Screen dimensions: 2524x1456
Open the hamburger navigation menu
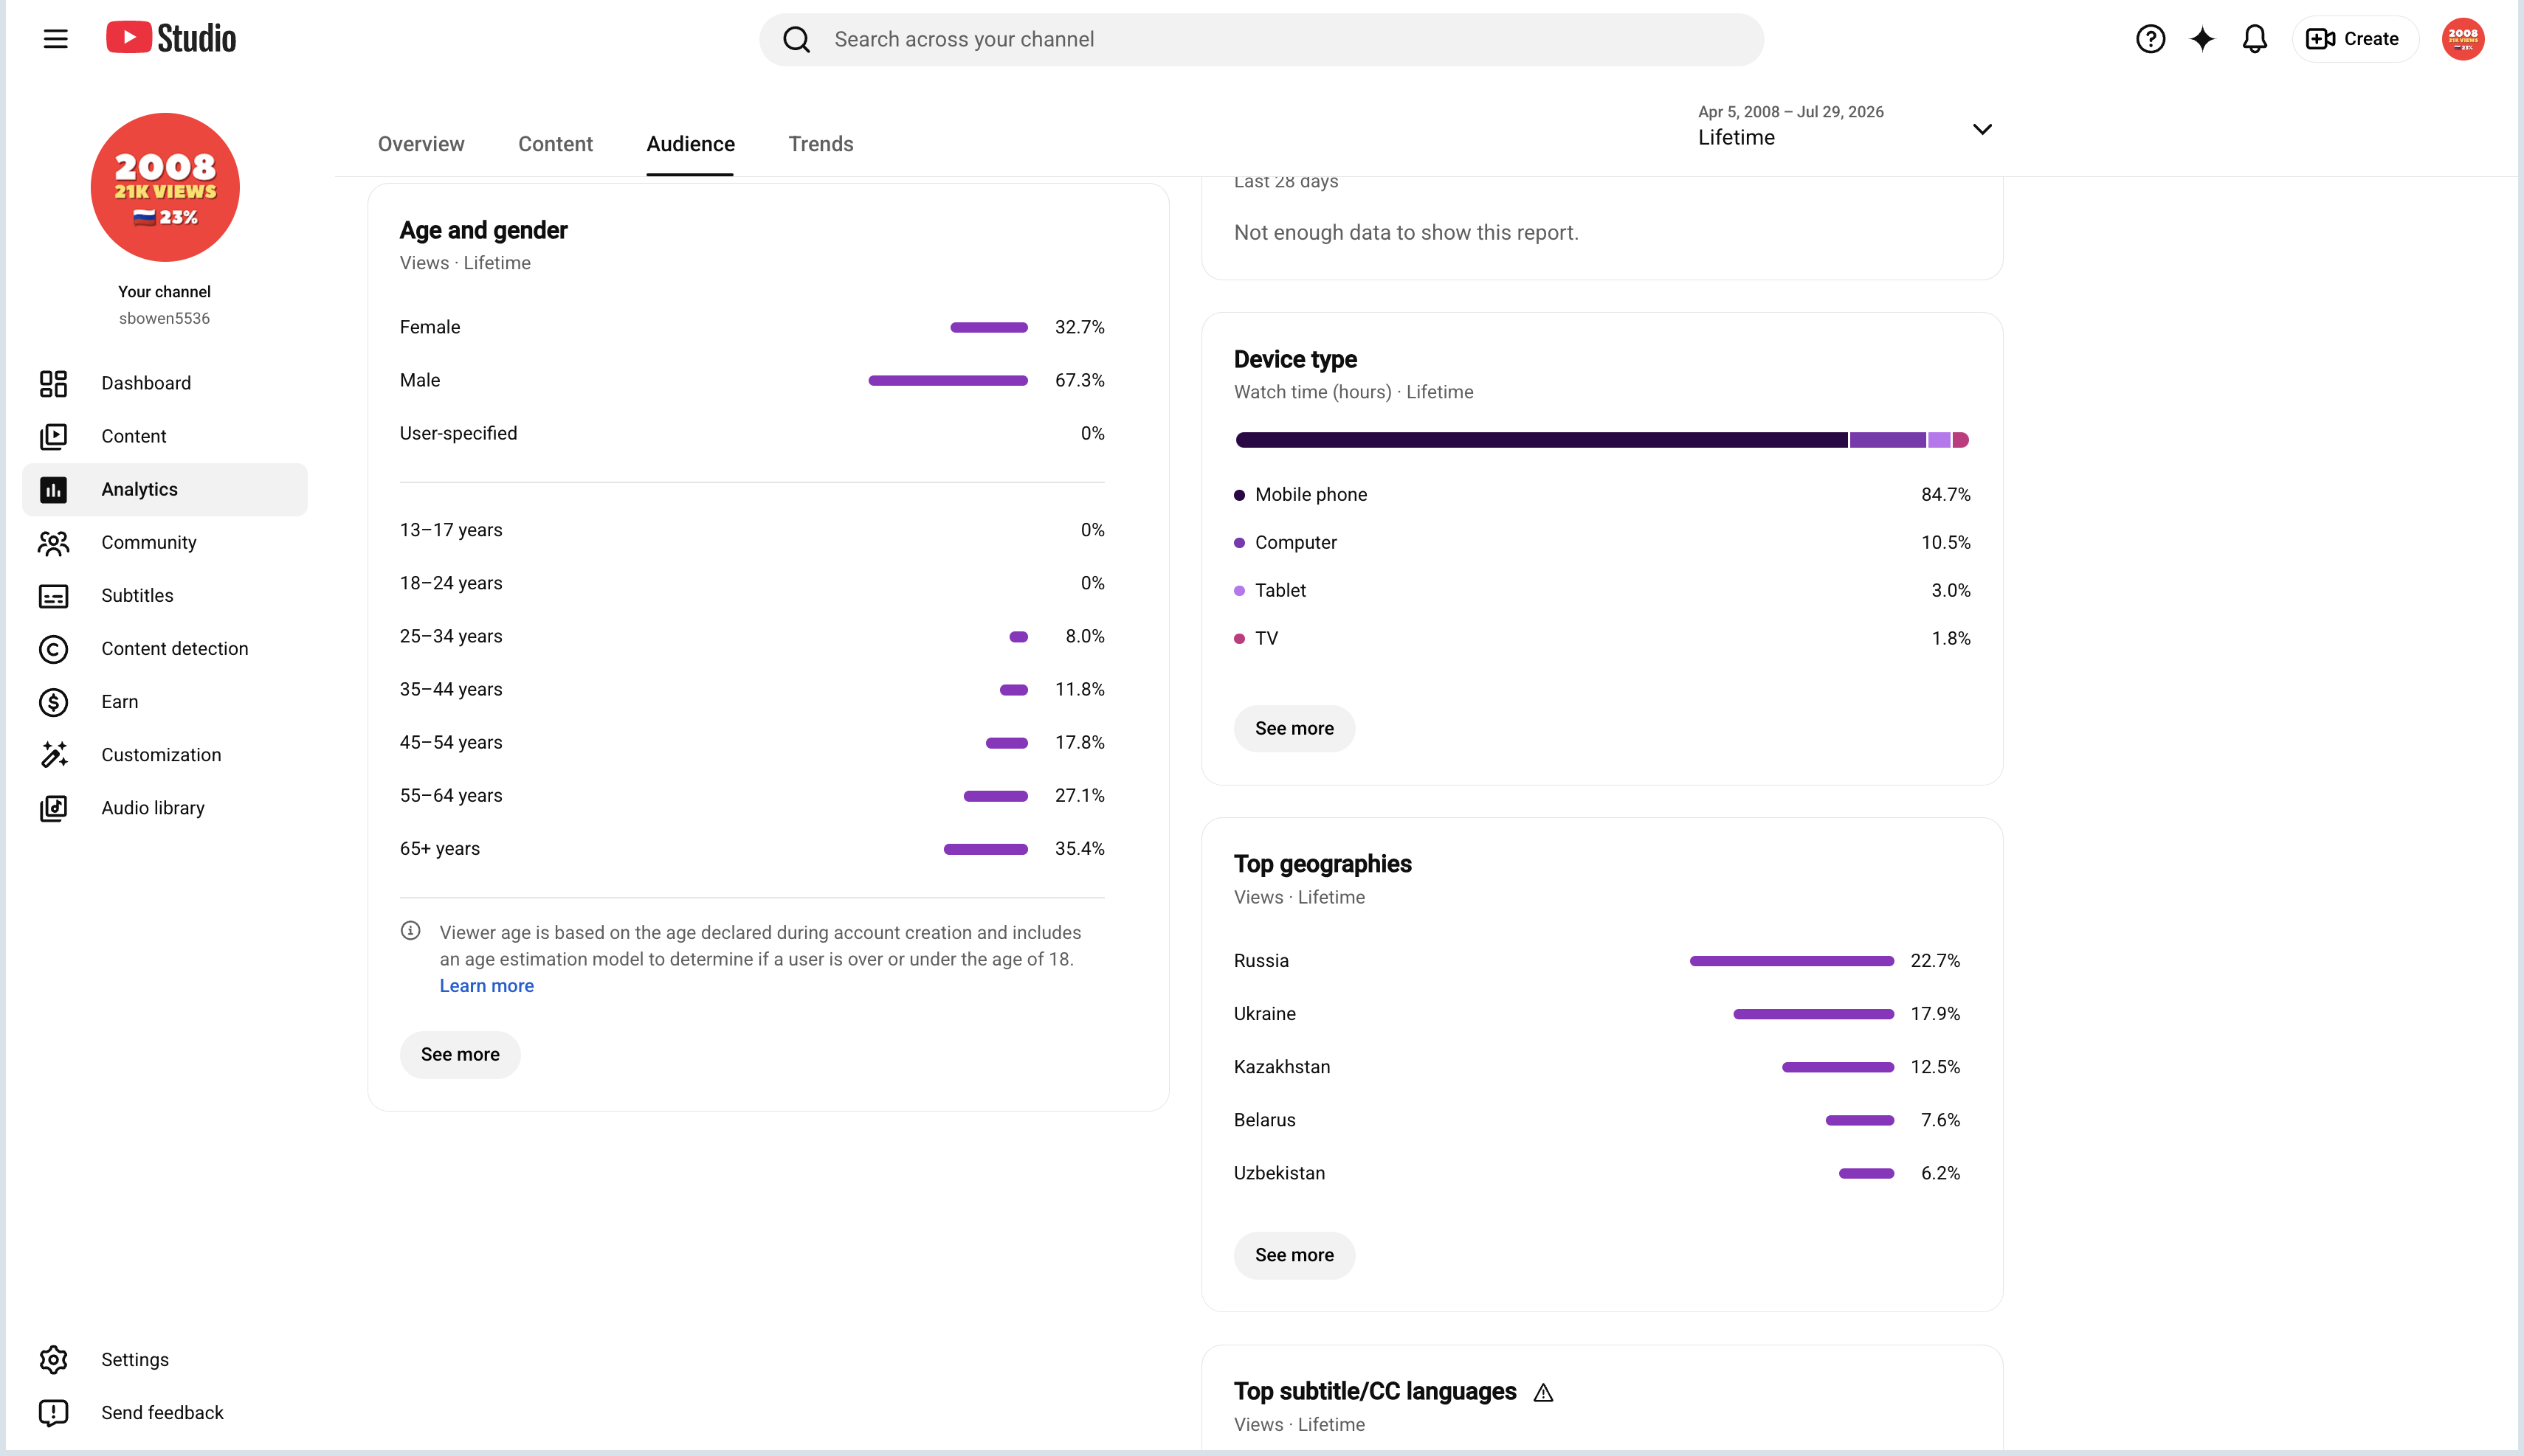tap(56, 39)
